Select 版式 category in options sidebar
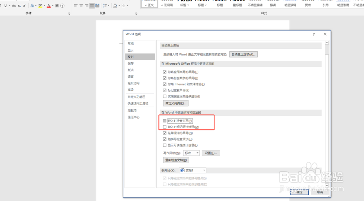This screenshot has height=201, width=364. click(x=140, y=70)
